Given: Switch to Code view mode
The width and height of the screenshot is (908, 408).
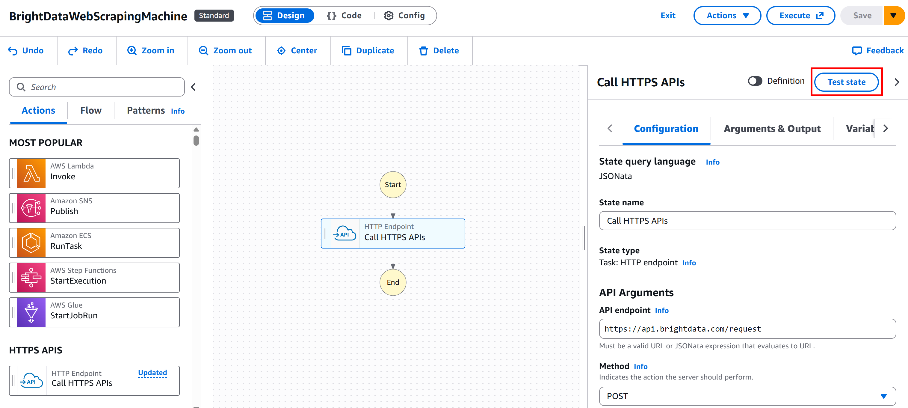Looking at the screenshot, I should click(x=344, y=16).
